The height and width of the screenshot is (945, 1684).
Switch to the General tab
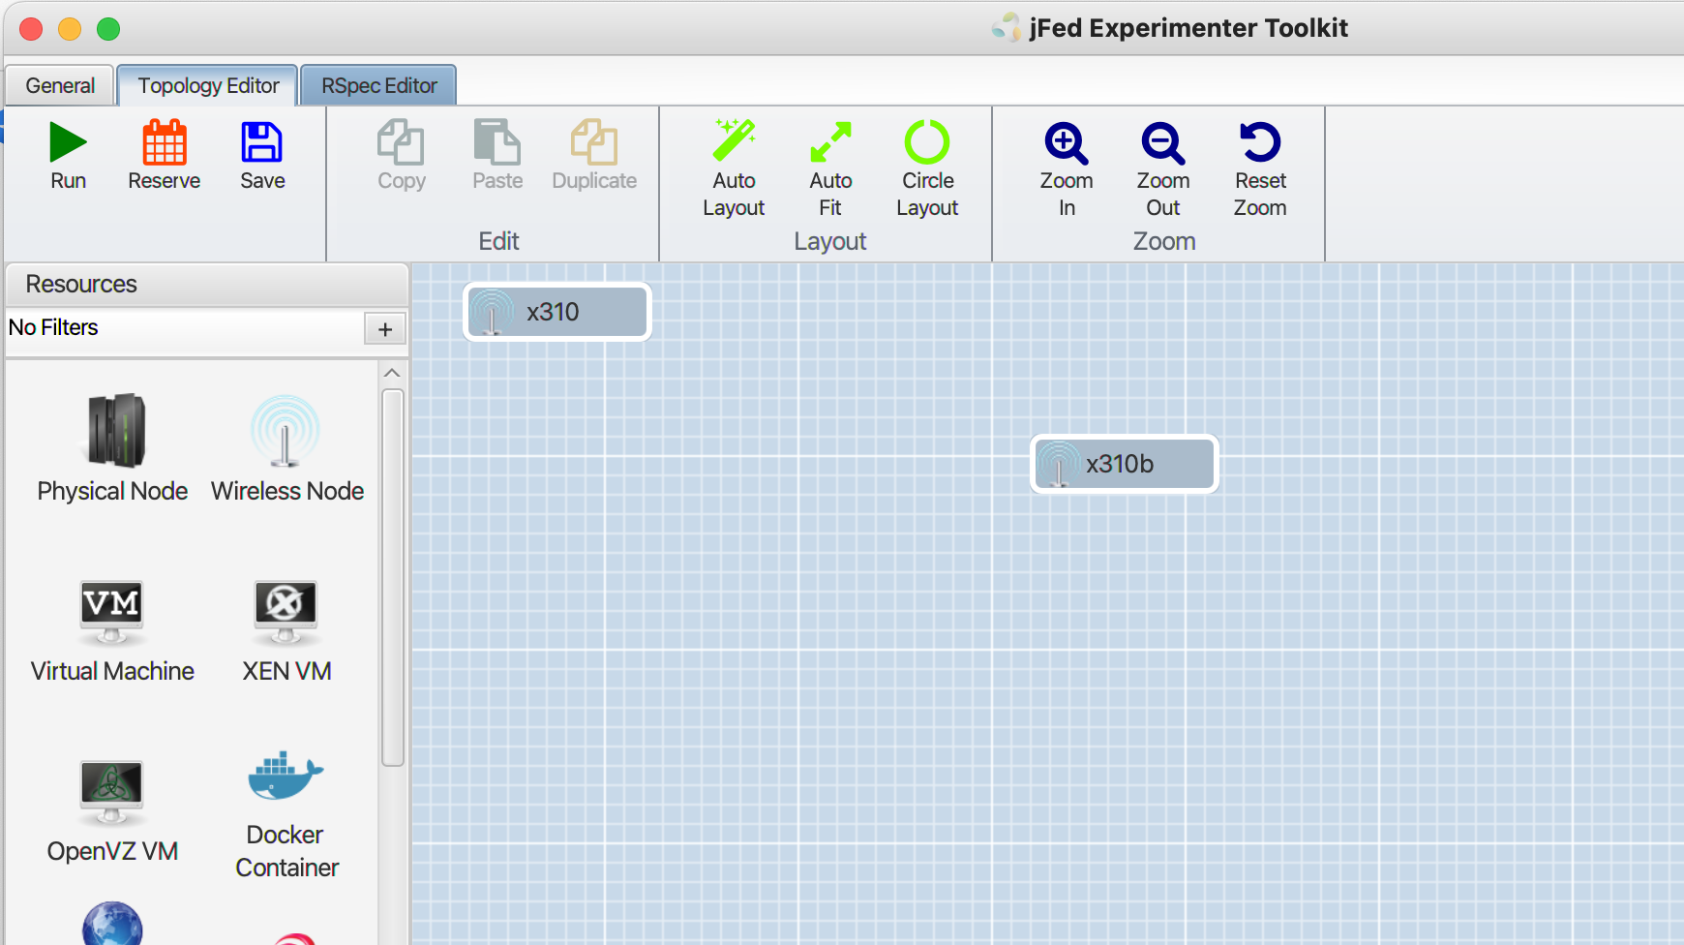[60, 86]
